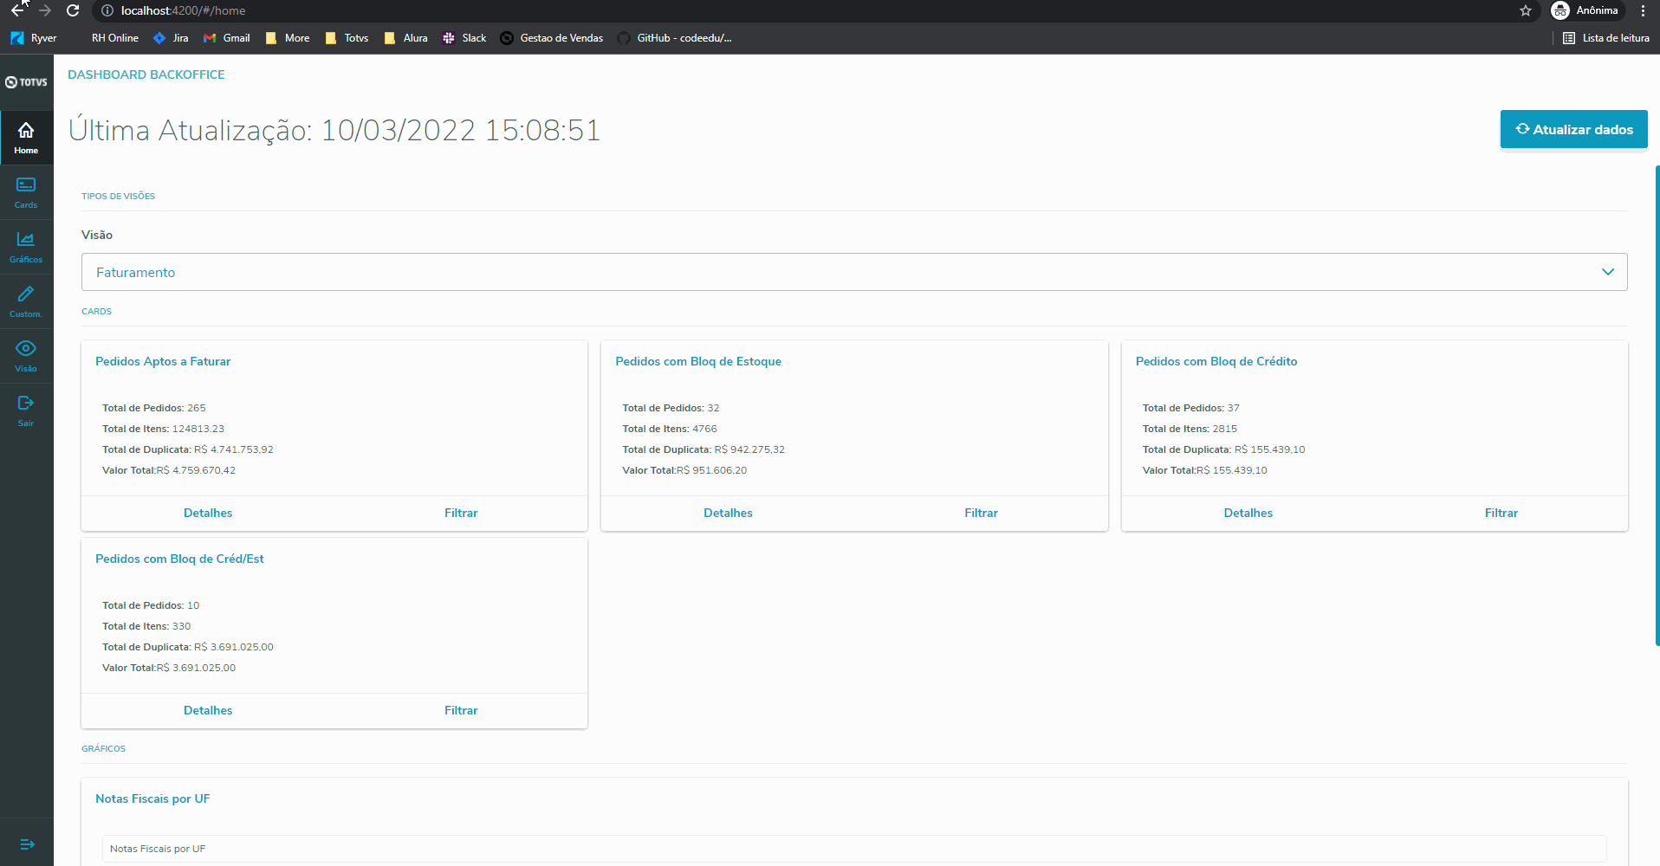Click the site info icon in address bar

[x=107, y=10]
